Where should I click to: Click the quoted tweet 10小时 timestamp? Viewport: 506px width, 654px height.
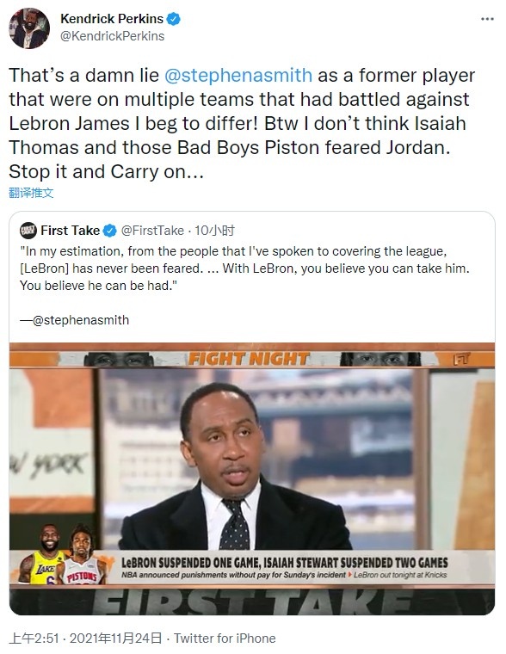tap(214, 231)
